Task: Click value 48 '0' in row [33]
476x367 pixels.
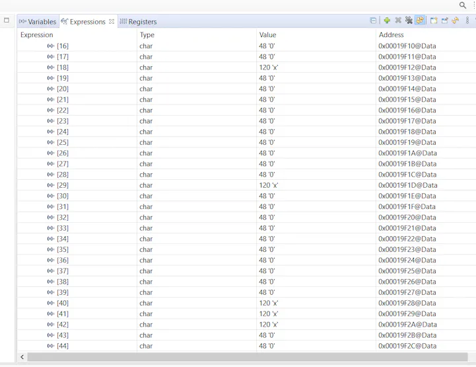Action: (x=267, y=228)
